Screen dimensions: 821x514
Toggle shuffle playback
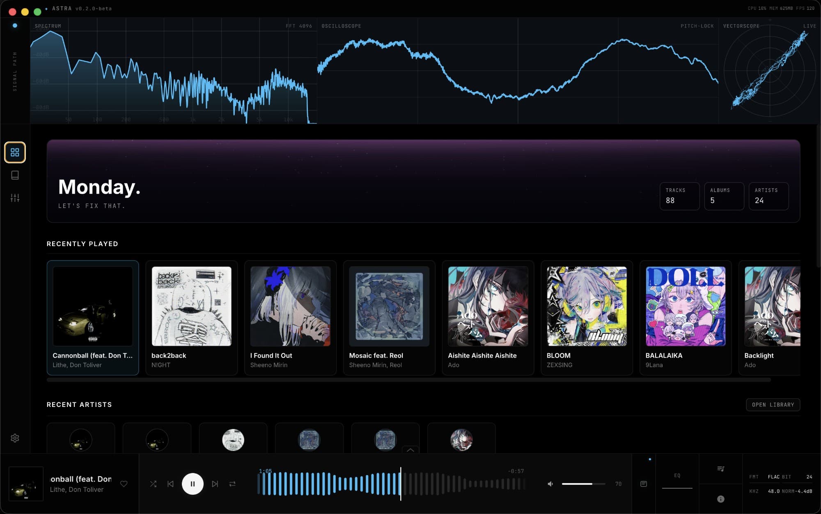coord(153,484)
